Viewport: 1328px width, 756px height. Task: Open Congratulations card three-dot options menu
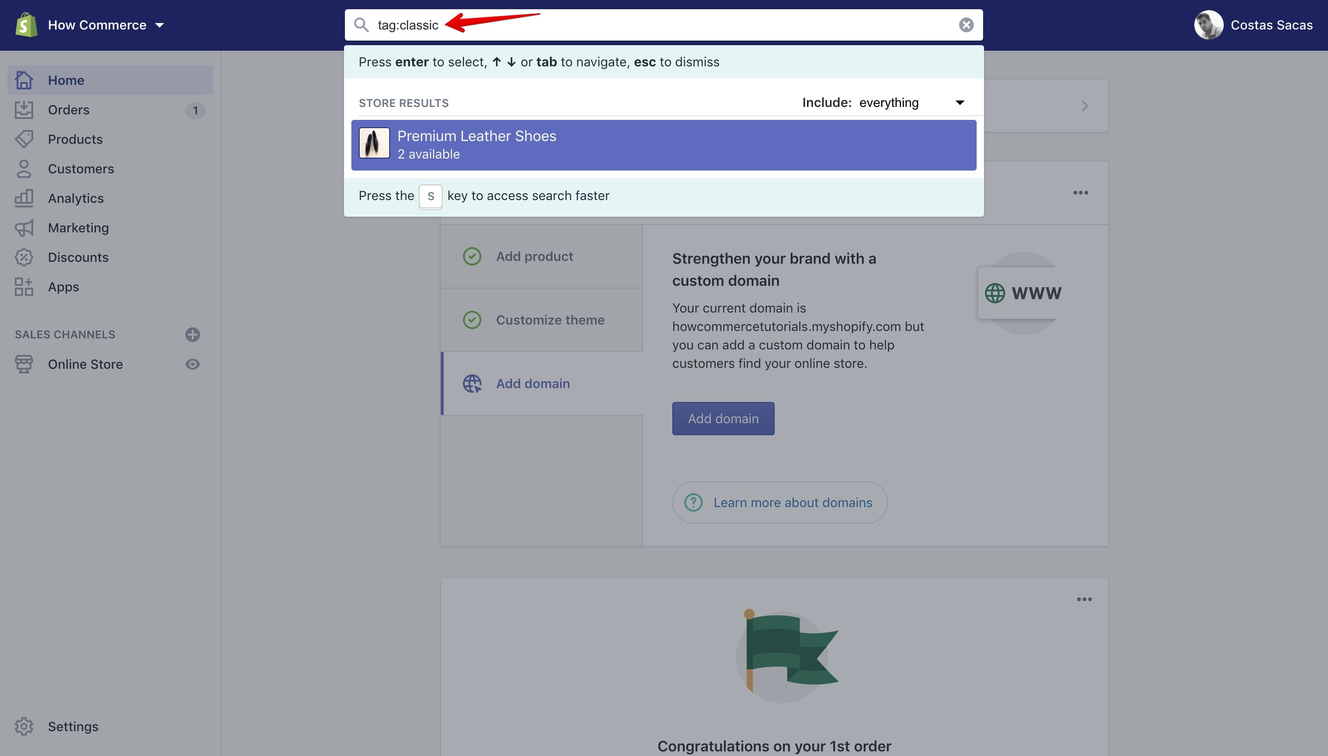tap(1084, 599)
